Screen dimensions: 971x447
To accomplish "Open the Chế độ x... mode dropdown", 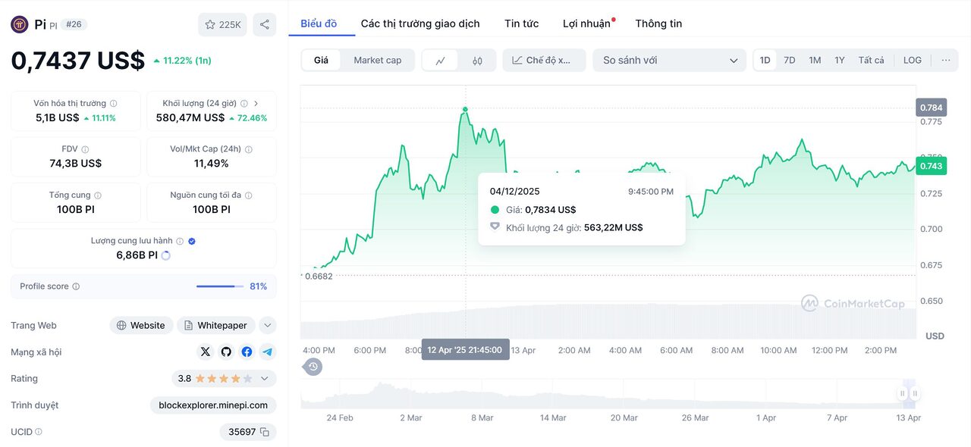I will point(544,61).
